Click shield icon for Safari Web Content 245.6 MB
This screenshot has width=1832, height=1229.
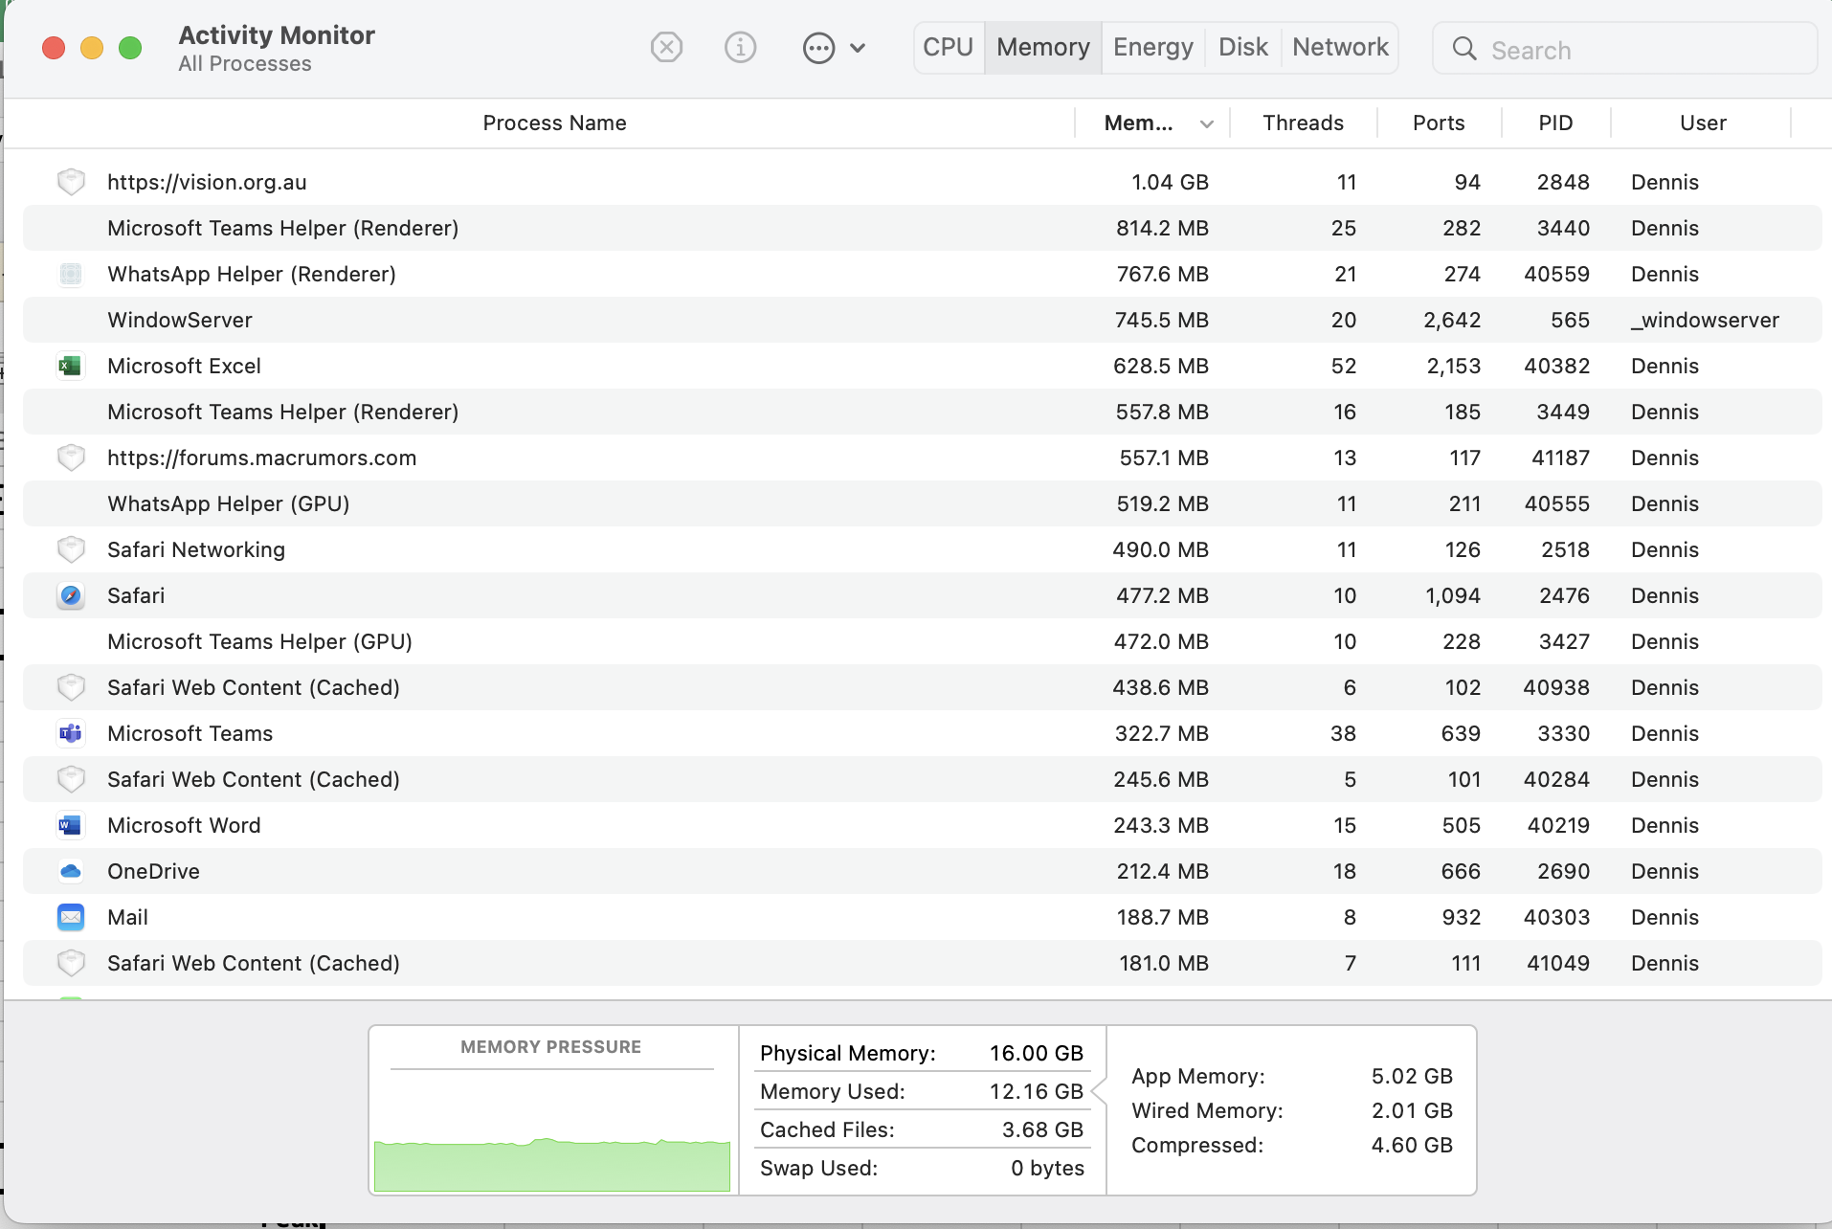71,779
